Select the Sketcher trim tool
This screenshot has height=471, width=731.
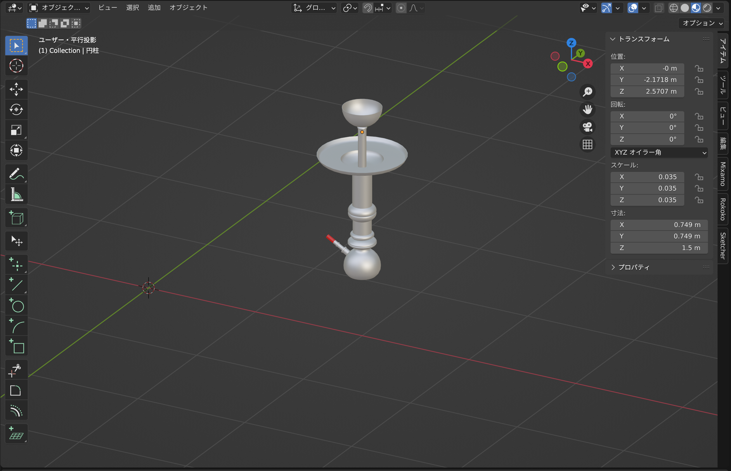[x=17, y=369]
